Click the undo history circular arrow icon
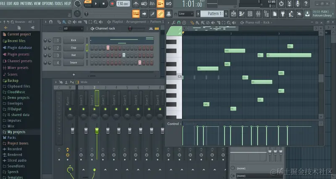 281,4
